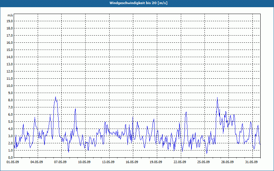Image resolution: width=274 pixels, height=171 pixels.
Task: Select the 5,0 y-axis label
Action: pyautogui.click(x=10, y=122)
